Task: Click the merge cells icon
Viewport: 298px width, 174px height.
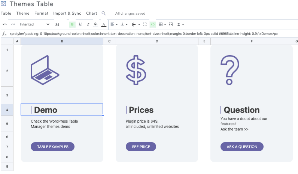Action: [x=171, y=24]
